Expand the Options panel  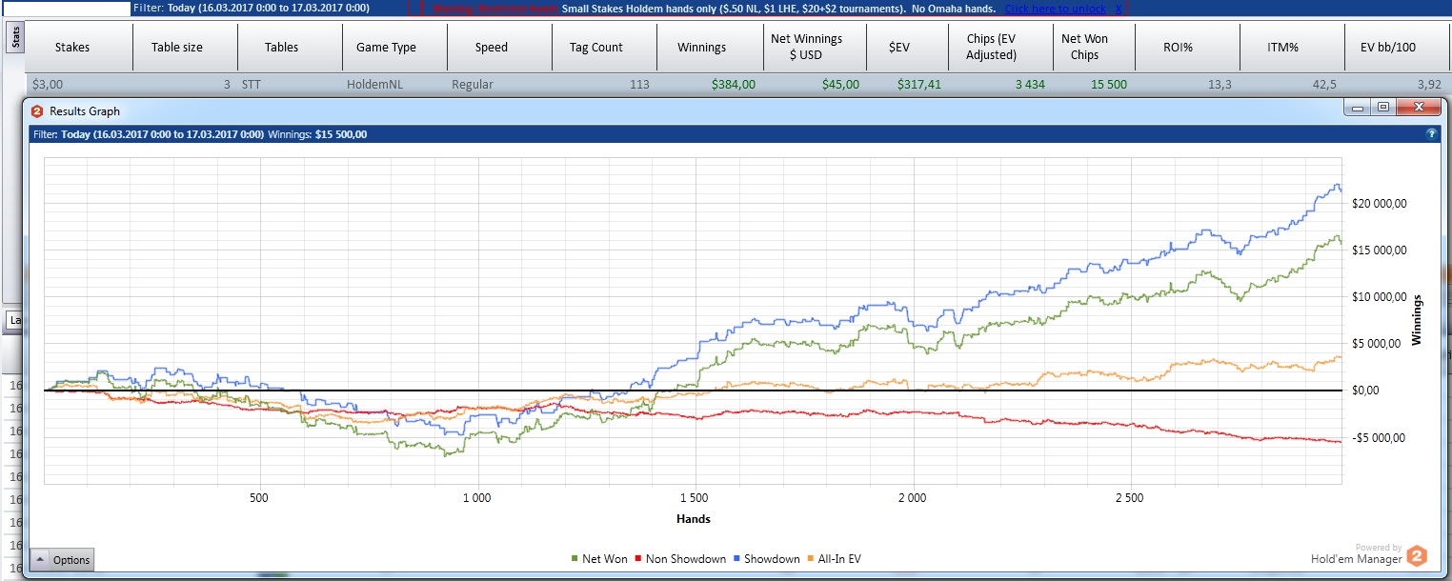coord(63,560)
